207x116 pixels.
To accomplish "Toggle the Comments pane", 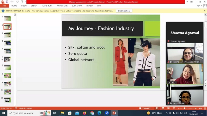I will point(145,108).
